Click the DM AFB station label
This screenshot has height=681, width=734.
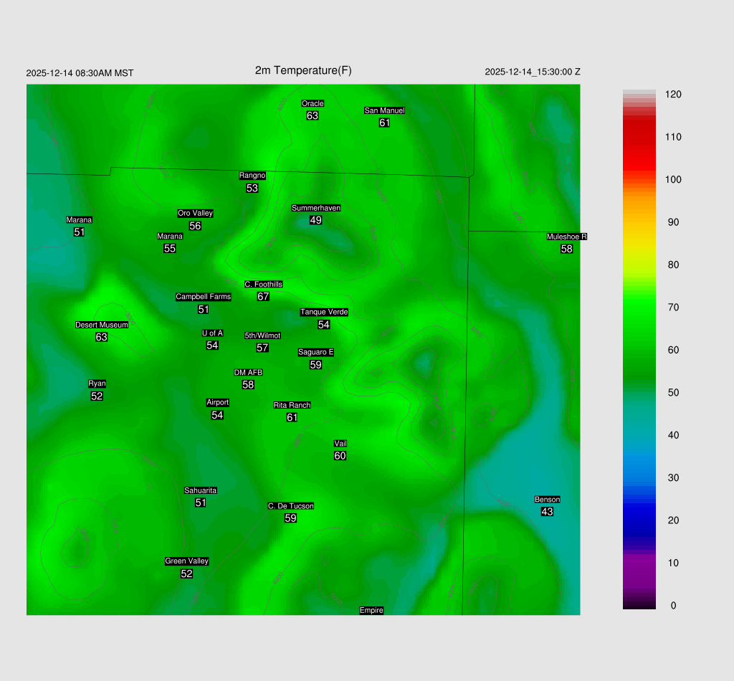coord(248,372)
